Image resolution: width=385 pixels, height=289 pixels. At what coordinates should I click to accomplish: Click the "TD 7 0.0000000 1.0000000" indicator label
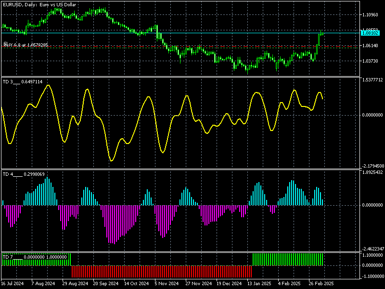click(x=35, y=257)
